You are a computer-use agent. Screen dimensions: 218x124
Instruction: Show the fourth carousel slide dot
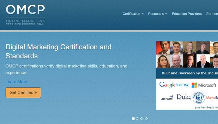(146, 119)
